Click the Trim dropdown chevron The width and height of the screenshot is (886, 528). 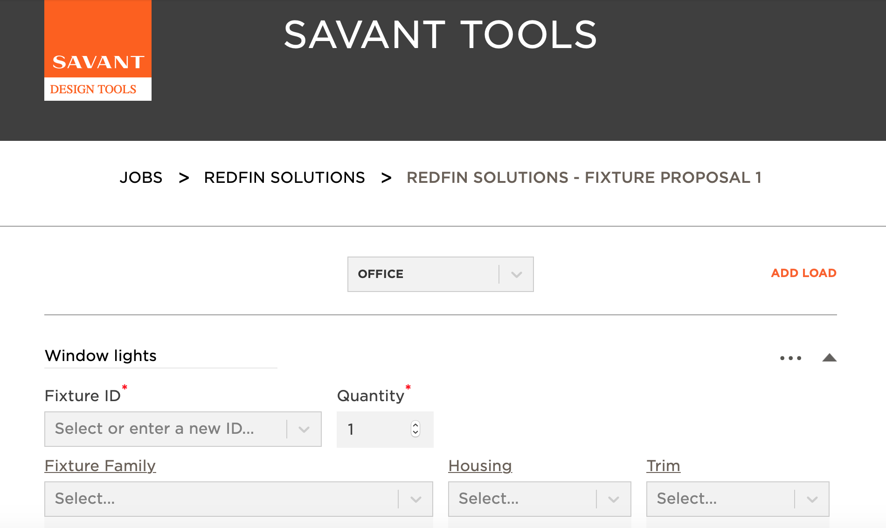tap(812, 499)
